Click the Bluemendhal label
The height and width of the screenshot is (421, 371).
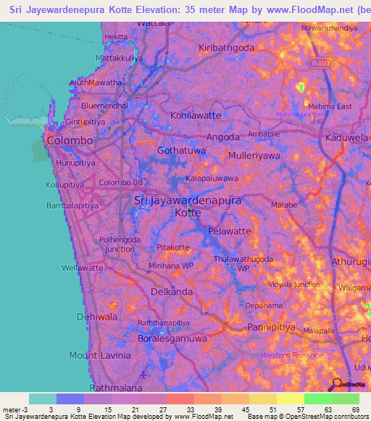click(104, 106)
